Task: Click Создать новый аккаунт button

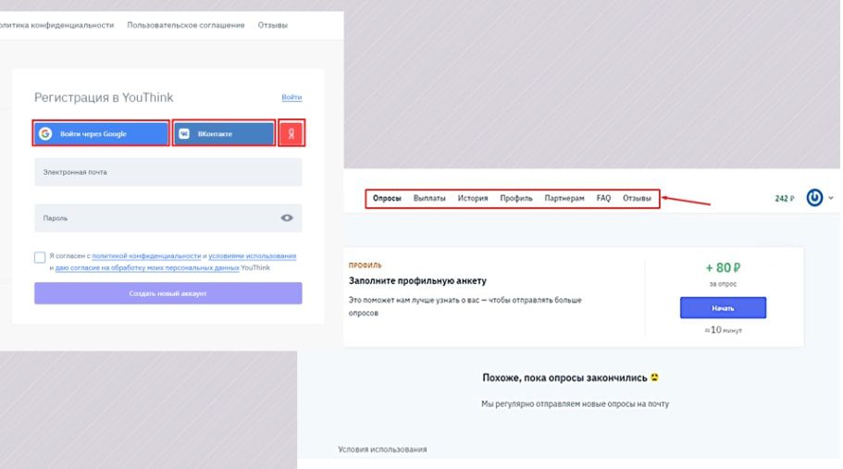Action: coord(167,293)
